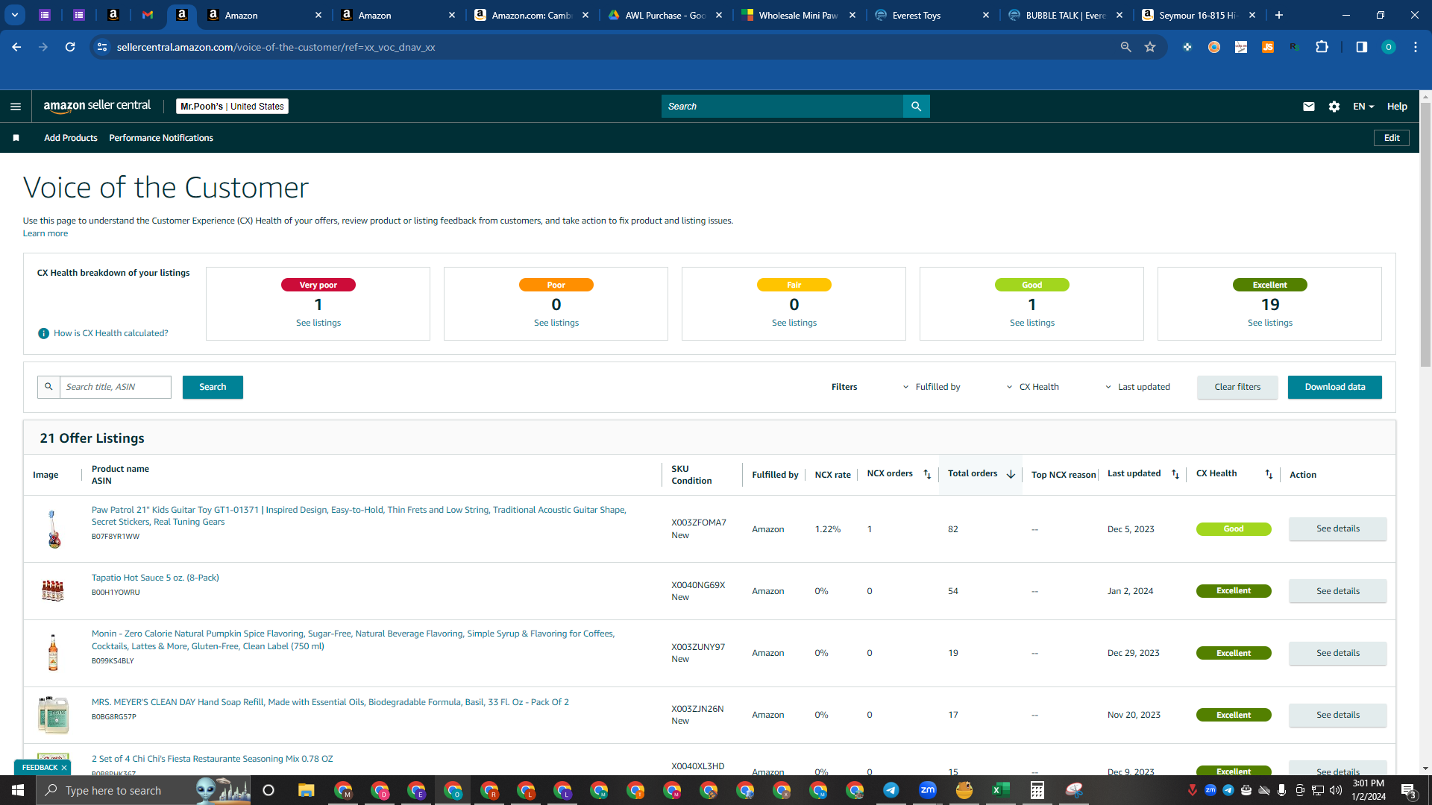Go back in browser
The height and width of the screenshot is (805, 1432).
click(x=16, y=47)
